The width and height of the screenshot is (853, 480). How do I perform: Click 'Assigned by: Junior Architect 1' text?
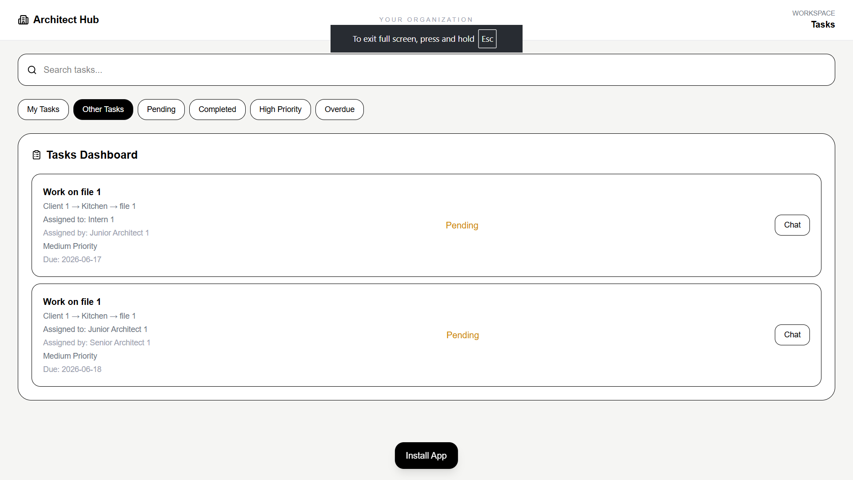(x=96, y=233)
